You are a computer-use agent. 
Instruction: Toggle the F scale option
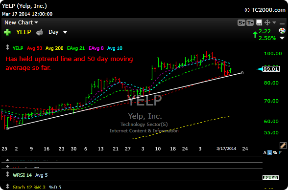[x=280, y=152]
